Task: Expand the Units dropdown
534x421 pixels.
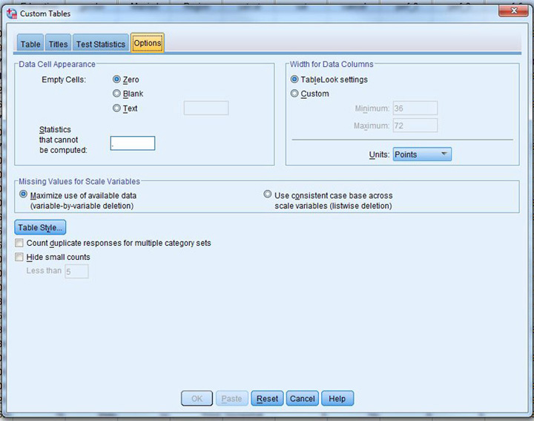Action: (421, 154)
